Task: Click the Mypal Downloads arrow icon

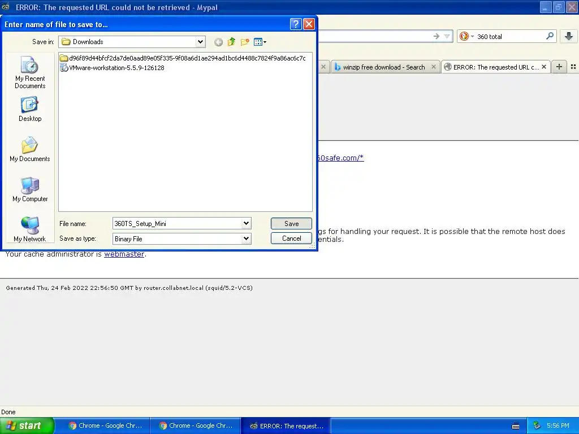Action: click(569, 36)
